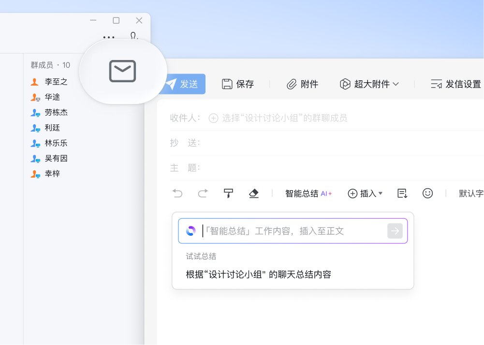Undo the last edit
The width and height of the screenshot is (484, 345).
coord(177,193)
